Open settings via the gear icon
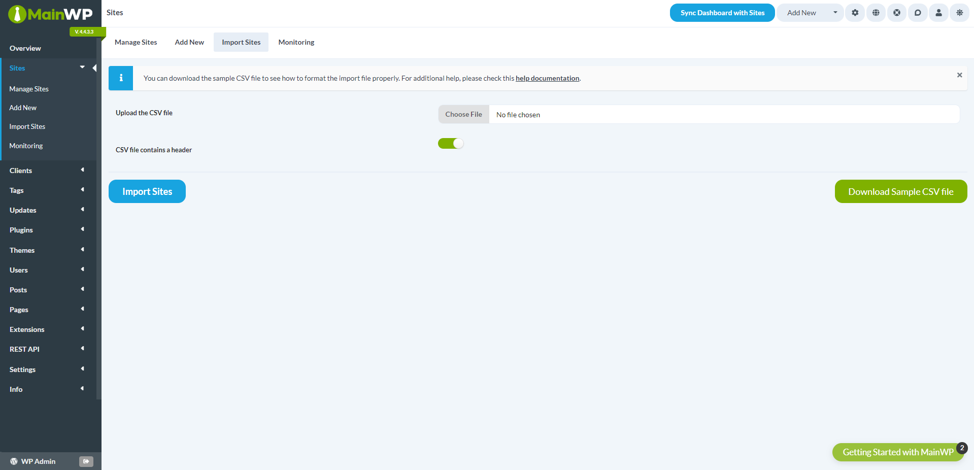Screen dimensions: 974x470 [x=855, y=13]
